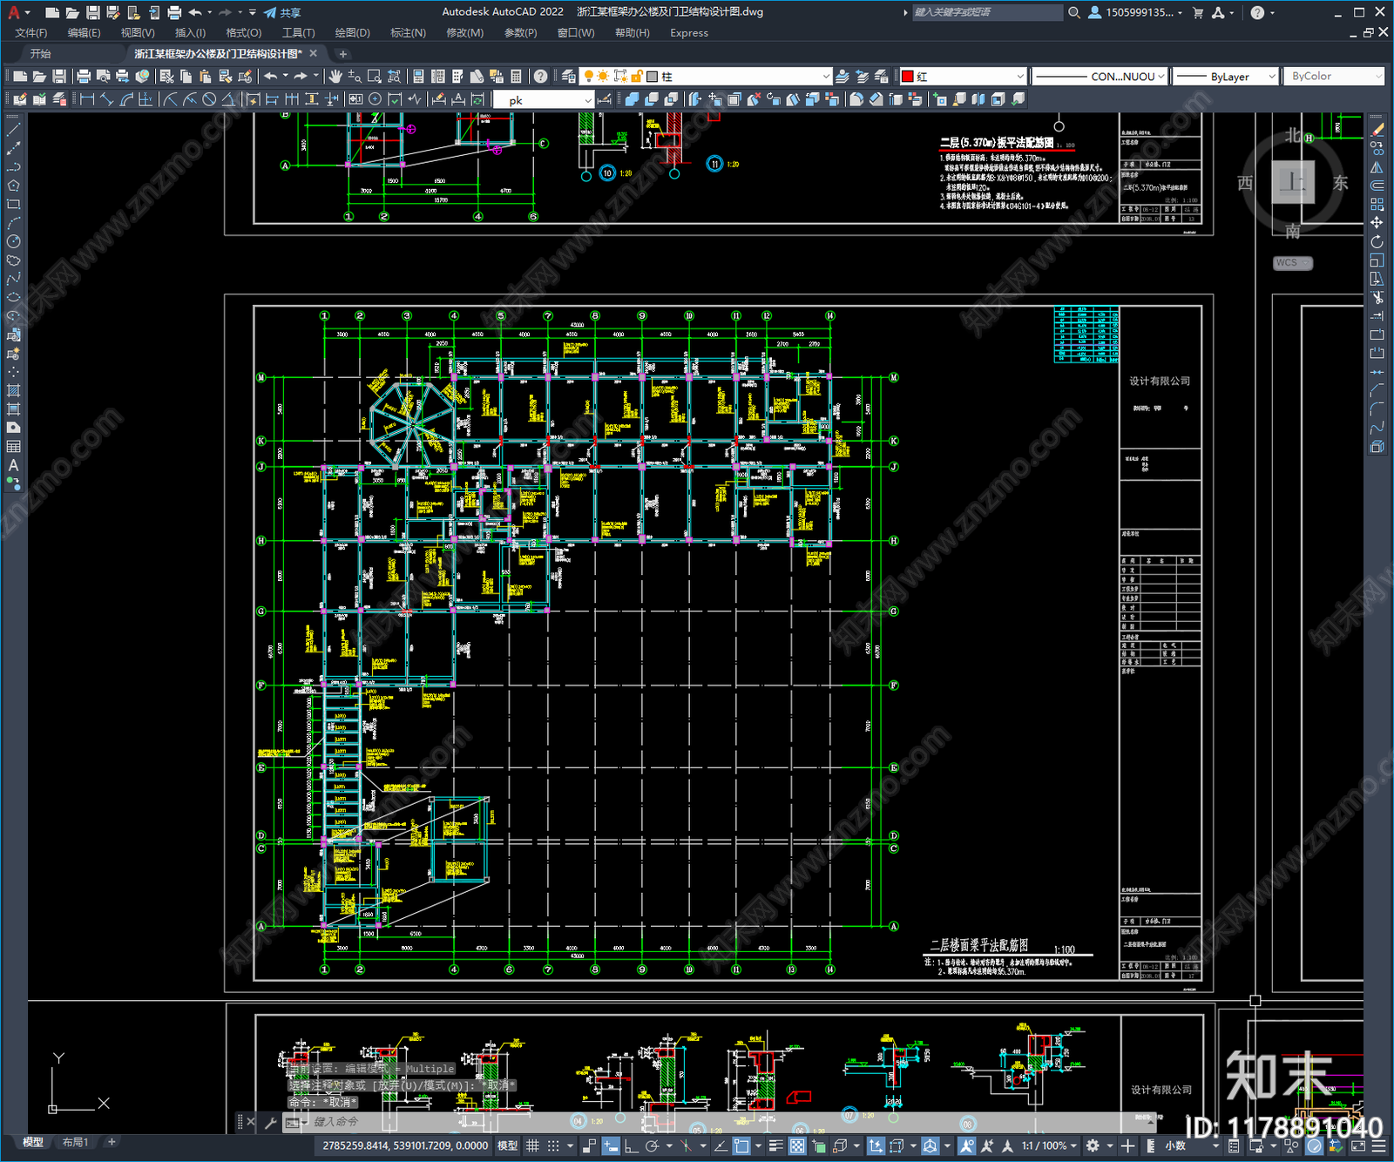Toggle object snap in status bar
Screen dimensions: 1394x1162
point(741,1145)
